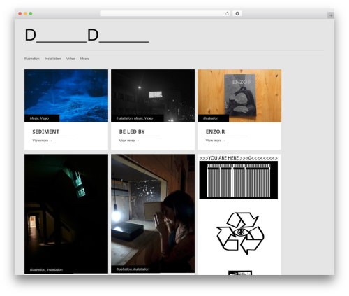Click the download icon in browser toolbar
The image size is (349, 296).
pos(237,14)
